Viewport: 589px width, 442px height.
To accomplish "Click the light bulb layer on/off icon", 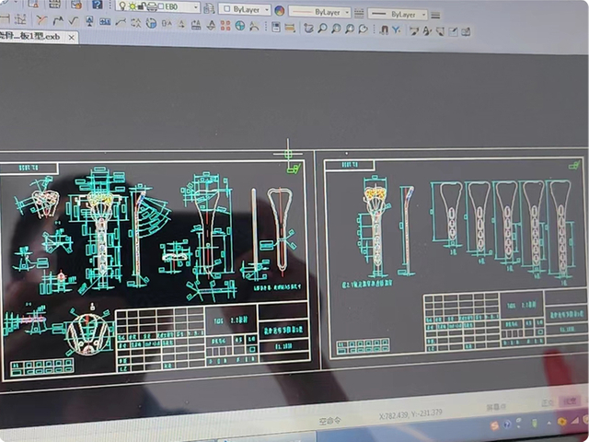I will point(121,6).
